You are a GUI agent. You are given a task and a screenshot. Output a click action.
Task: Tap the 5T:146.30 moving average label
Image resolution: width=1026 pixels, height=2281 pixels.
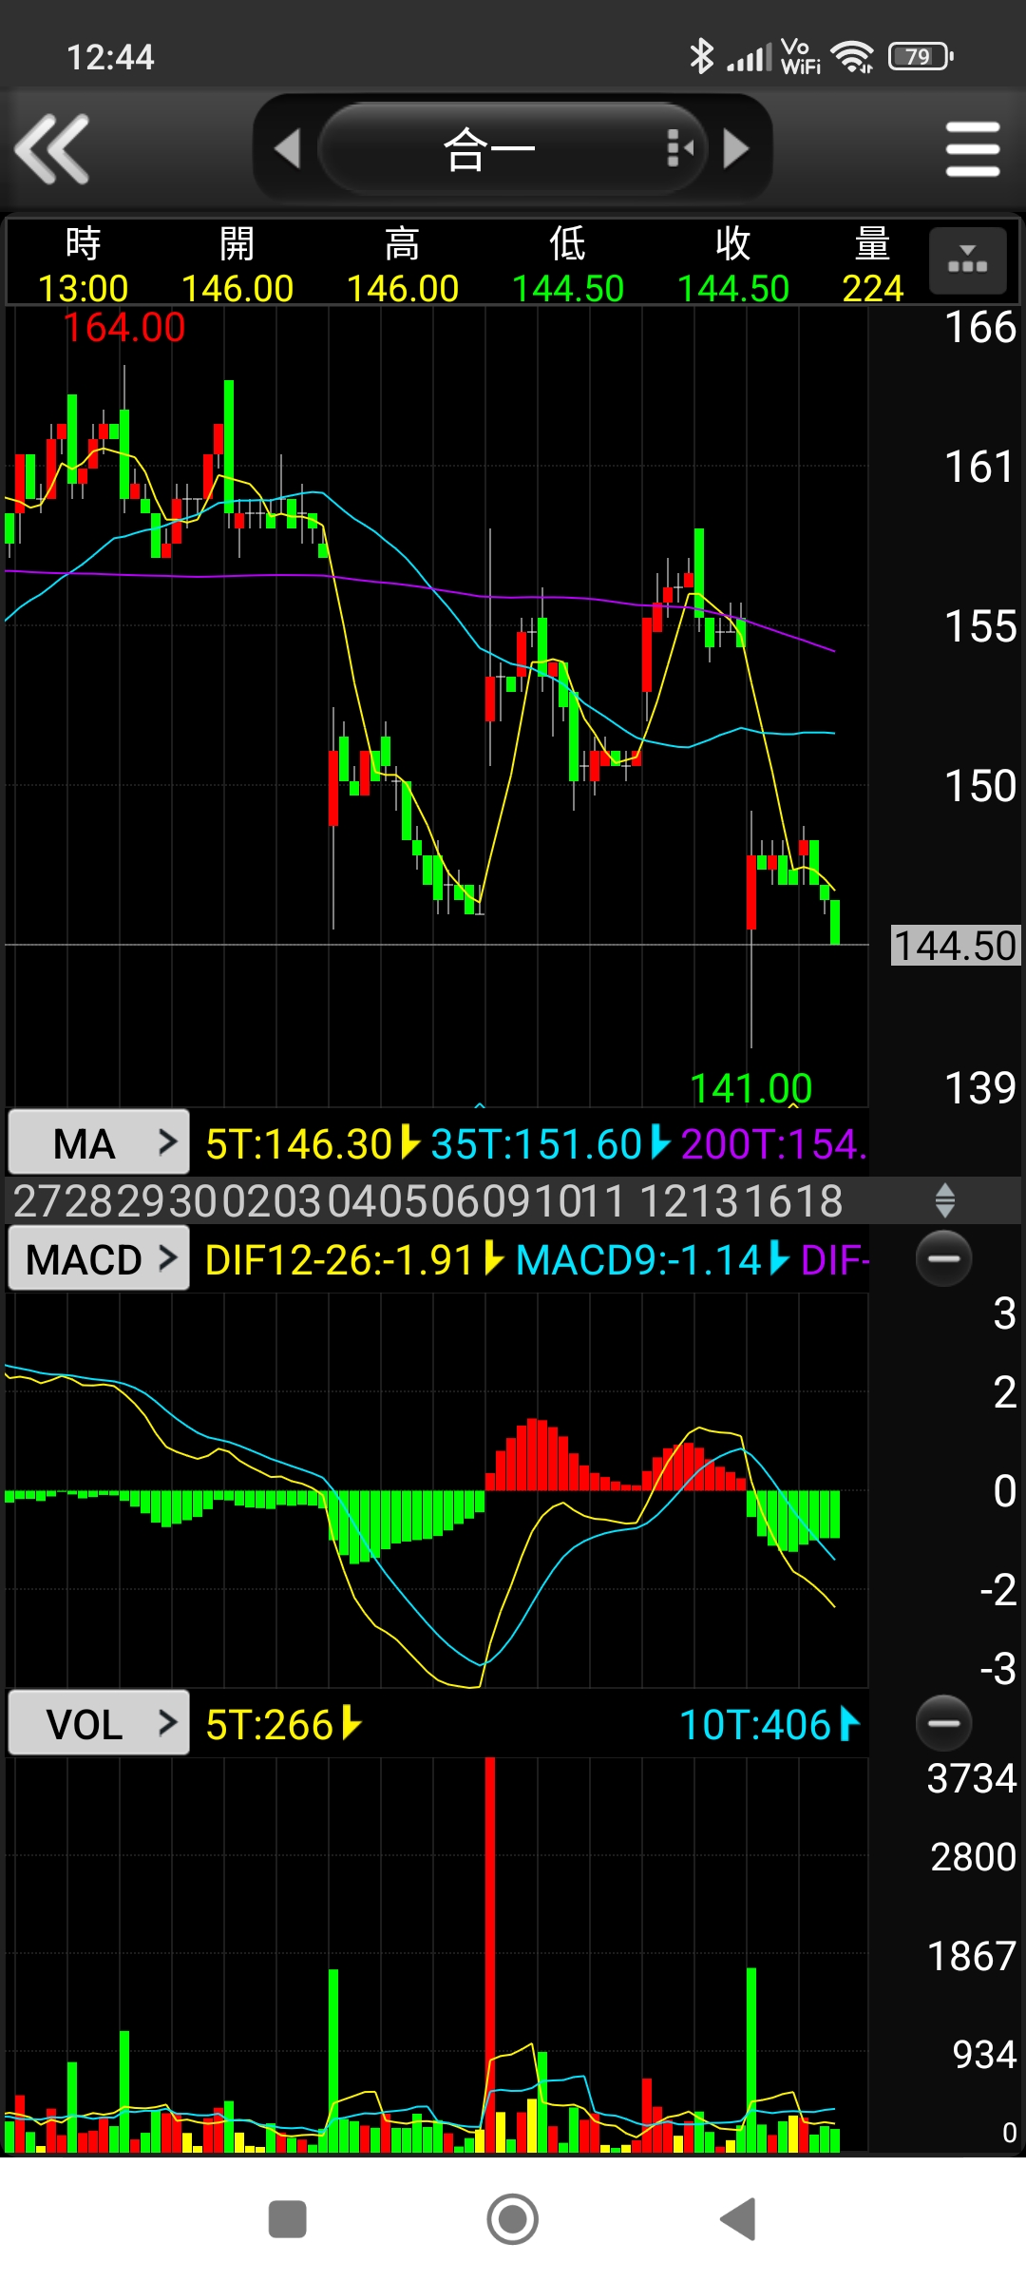(x=299, y=1144)
